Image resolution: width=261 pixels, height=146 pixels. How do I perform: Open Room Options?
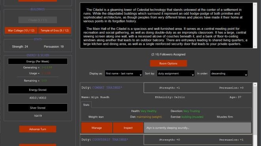[168, 64]
